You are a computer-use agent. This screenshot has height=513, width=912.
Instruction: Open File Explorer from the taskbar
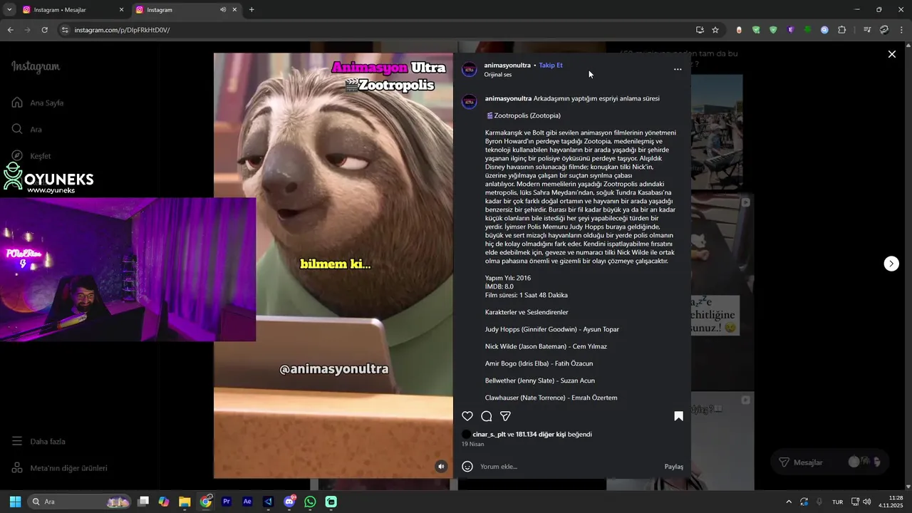(x=185, y=502)
